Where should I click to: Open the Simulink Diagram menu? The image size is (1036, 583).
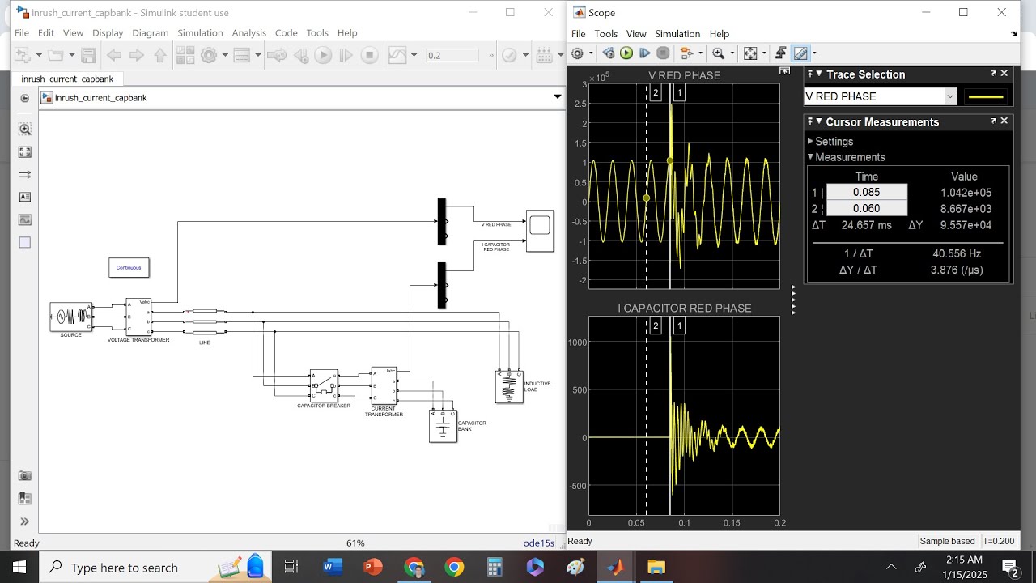(x=151, y=32)
